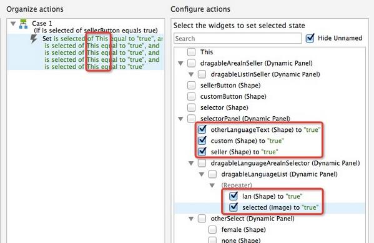
Task: Select the Set is selected action
Action: click(86, 52)
